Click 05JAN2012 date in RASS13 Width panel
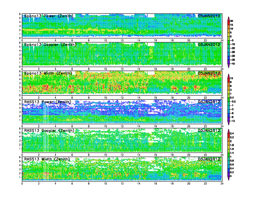 click(209, 159)
